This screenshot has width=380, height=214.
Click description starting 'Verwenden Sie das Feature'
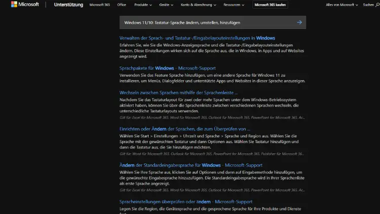212,78
